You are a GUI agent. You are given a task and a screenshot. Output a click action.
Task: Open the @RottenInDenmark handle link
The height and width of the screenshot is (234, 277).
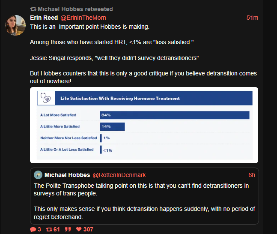(119, 175)
